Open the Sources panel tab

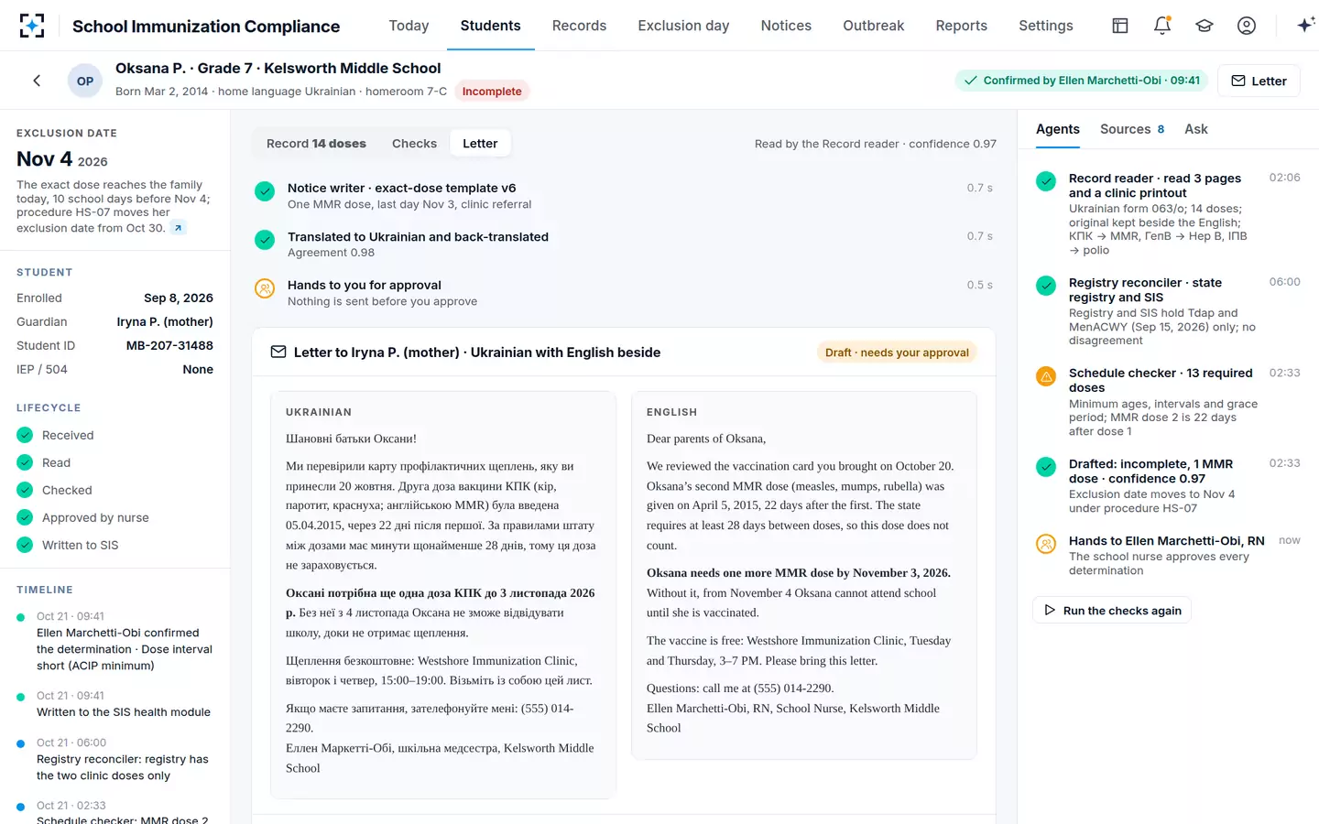[x=1132, y=129]
